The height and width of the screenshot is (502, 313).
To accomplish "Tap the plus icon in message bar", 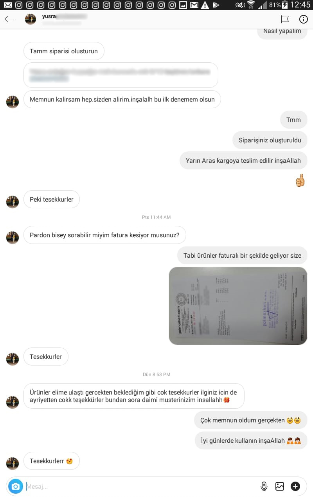I will click(295, 487).
